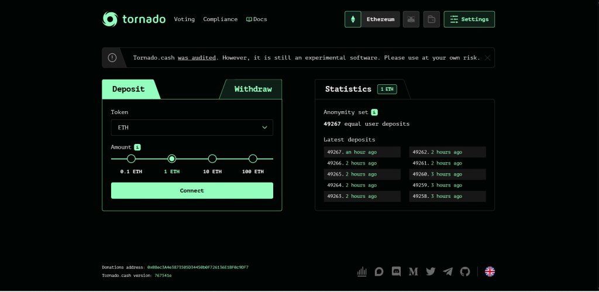Go to the Voting page
Image resolution: width=599 pixels, height=292 pixels.
coord(184,19)
